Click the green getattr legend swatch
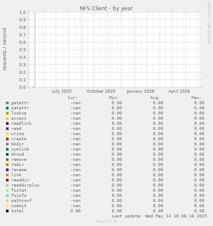Image resolution: width=213 pixels, height=226 pixels. (7, 103)
